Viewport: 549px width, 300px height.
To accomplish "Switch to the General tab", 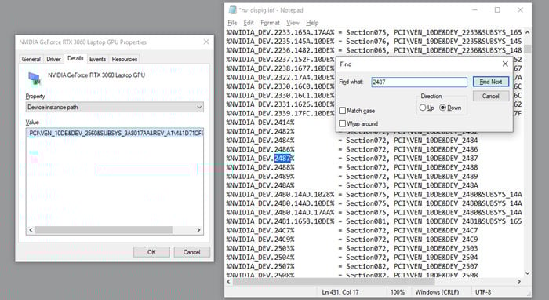I will (31, 59).
